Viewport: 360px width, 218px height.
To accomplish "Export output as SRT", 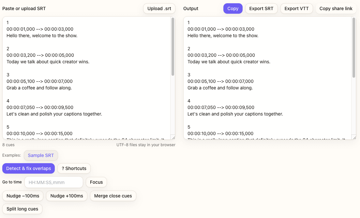I will pos(261,8).
